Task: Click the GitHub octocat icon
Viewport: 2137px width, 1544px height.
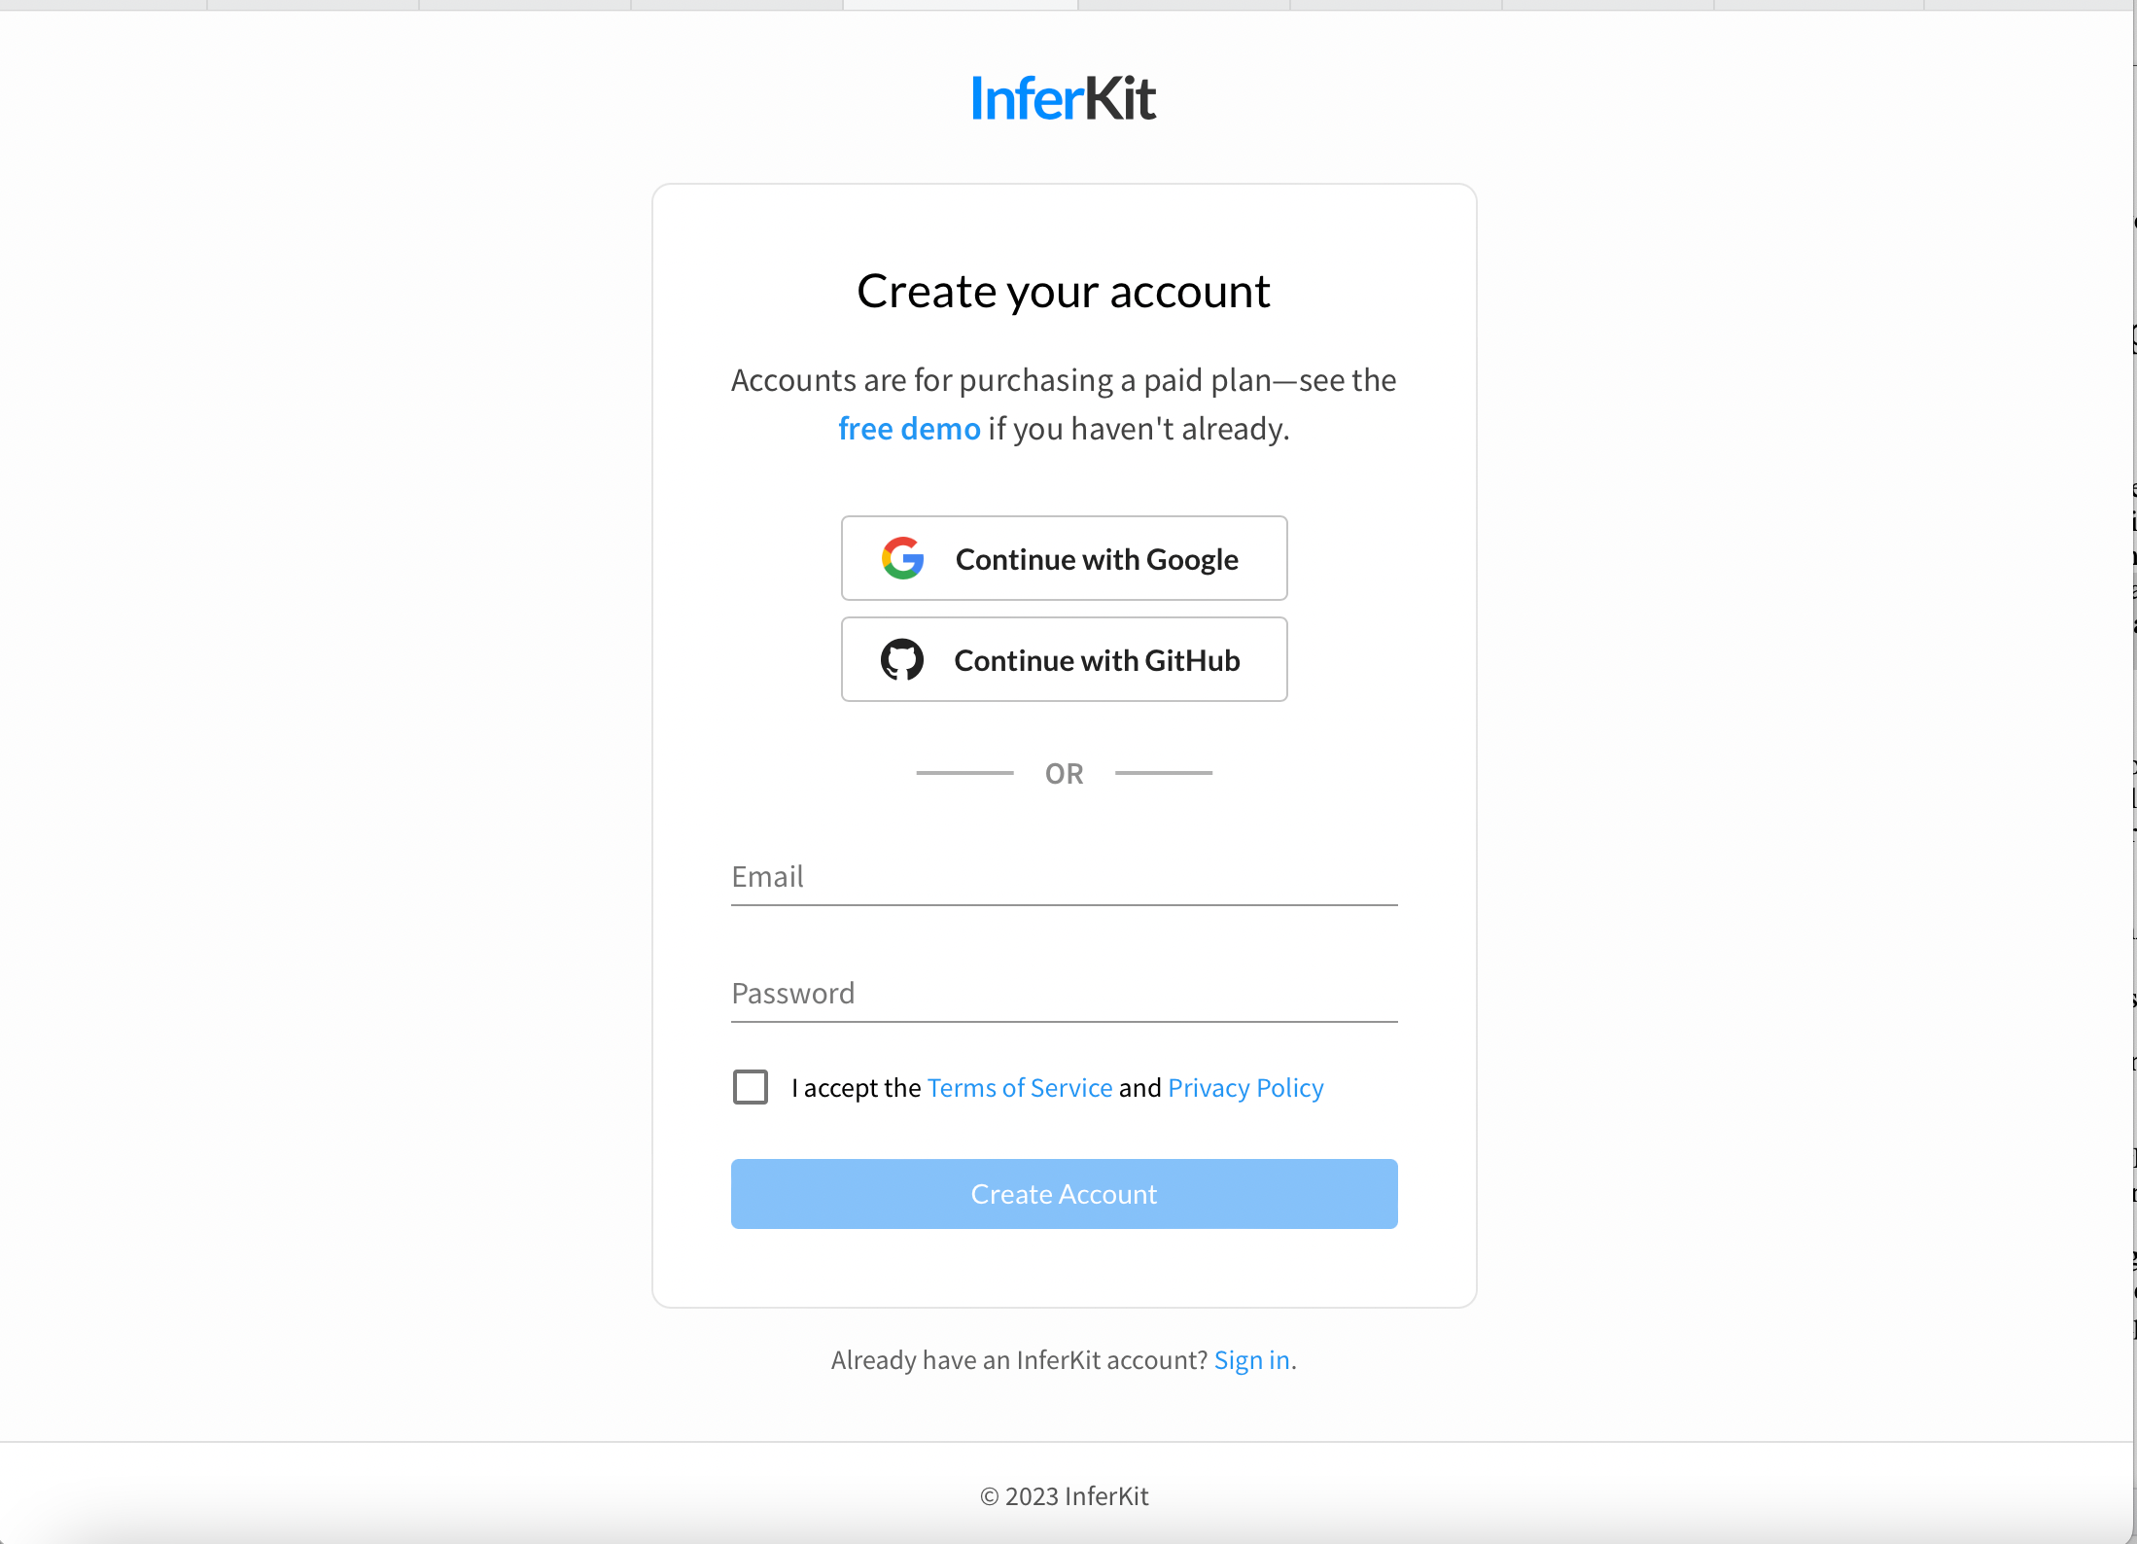Action: click(x=902, y=660)
